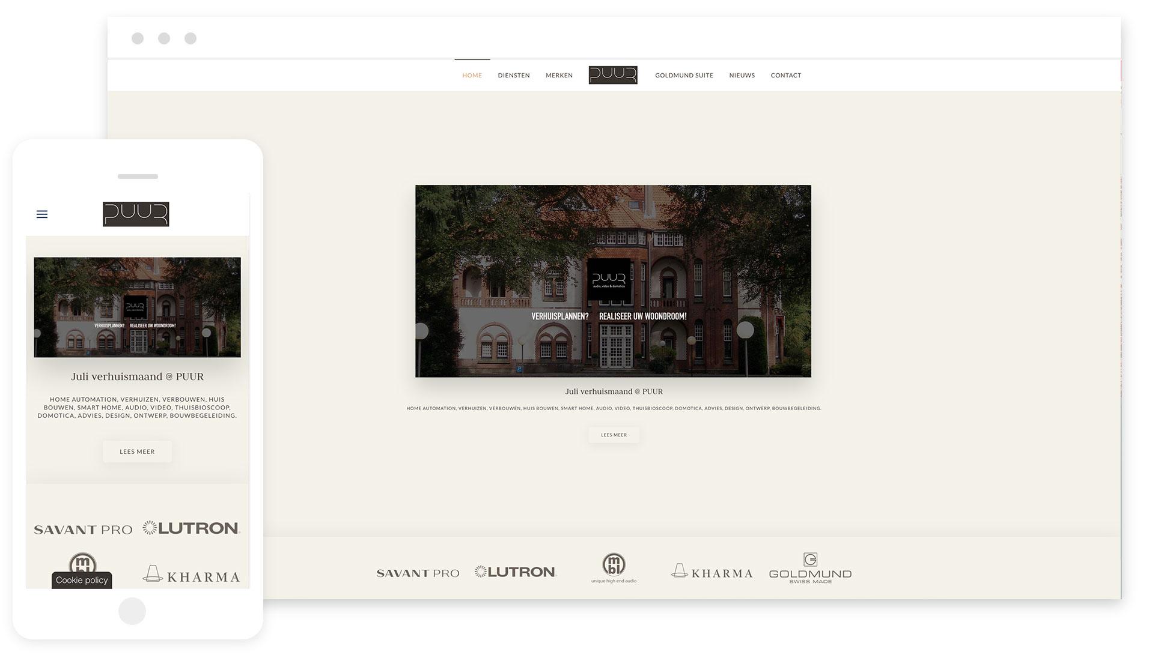Screen dimensions: 1149x655
Task: Open the Contact page link
Action: 785,76
